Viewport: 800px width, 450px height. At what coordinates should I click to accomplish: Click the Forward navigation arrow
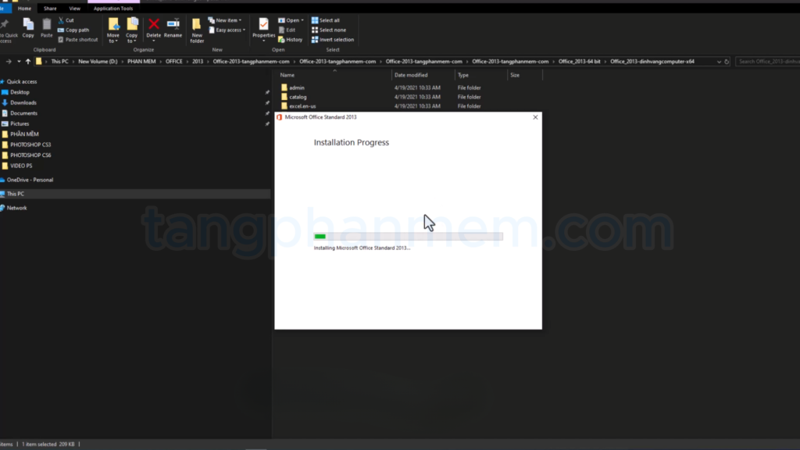point(9,61)
